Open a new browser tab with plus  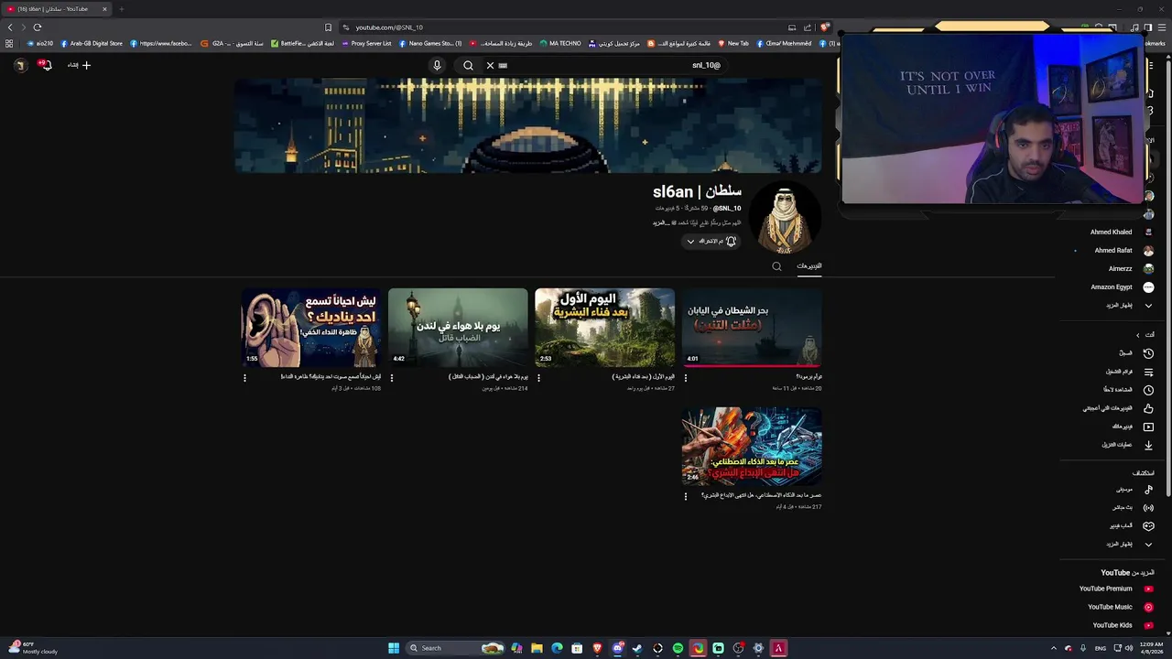coord(121,9)
